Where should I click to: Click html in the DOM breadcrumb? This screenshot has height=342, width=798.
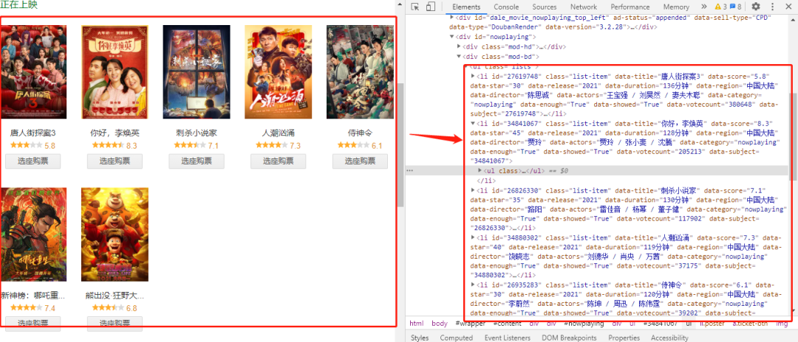coord(416,324)
